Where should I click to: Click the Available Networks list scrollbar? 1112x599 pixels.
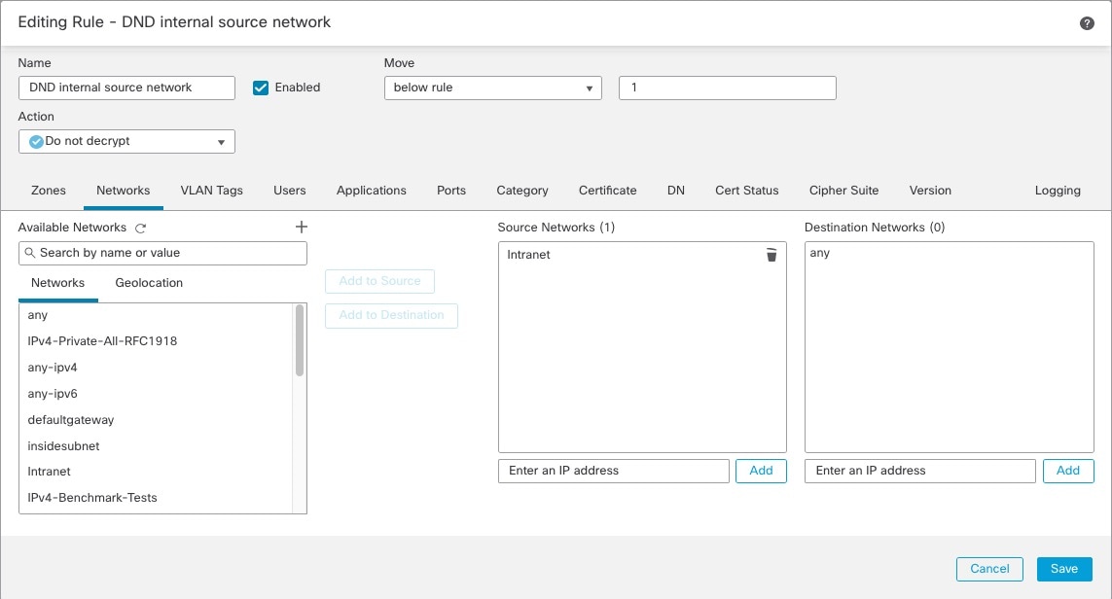coord(300,340)
